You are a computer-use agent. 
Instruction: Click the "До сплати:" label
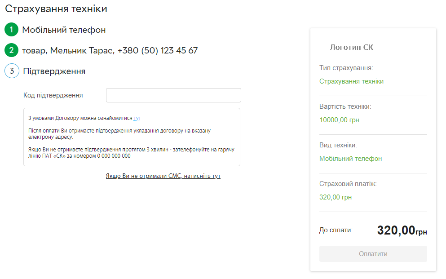336,230
